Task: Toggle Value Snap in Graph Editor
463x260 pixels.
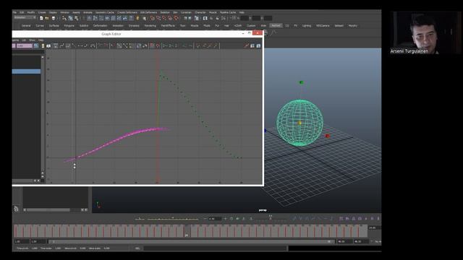Action: click(158, 45)
